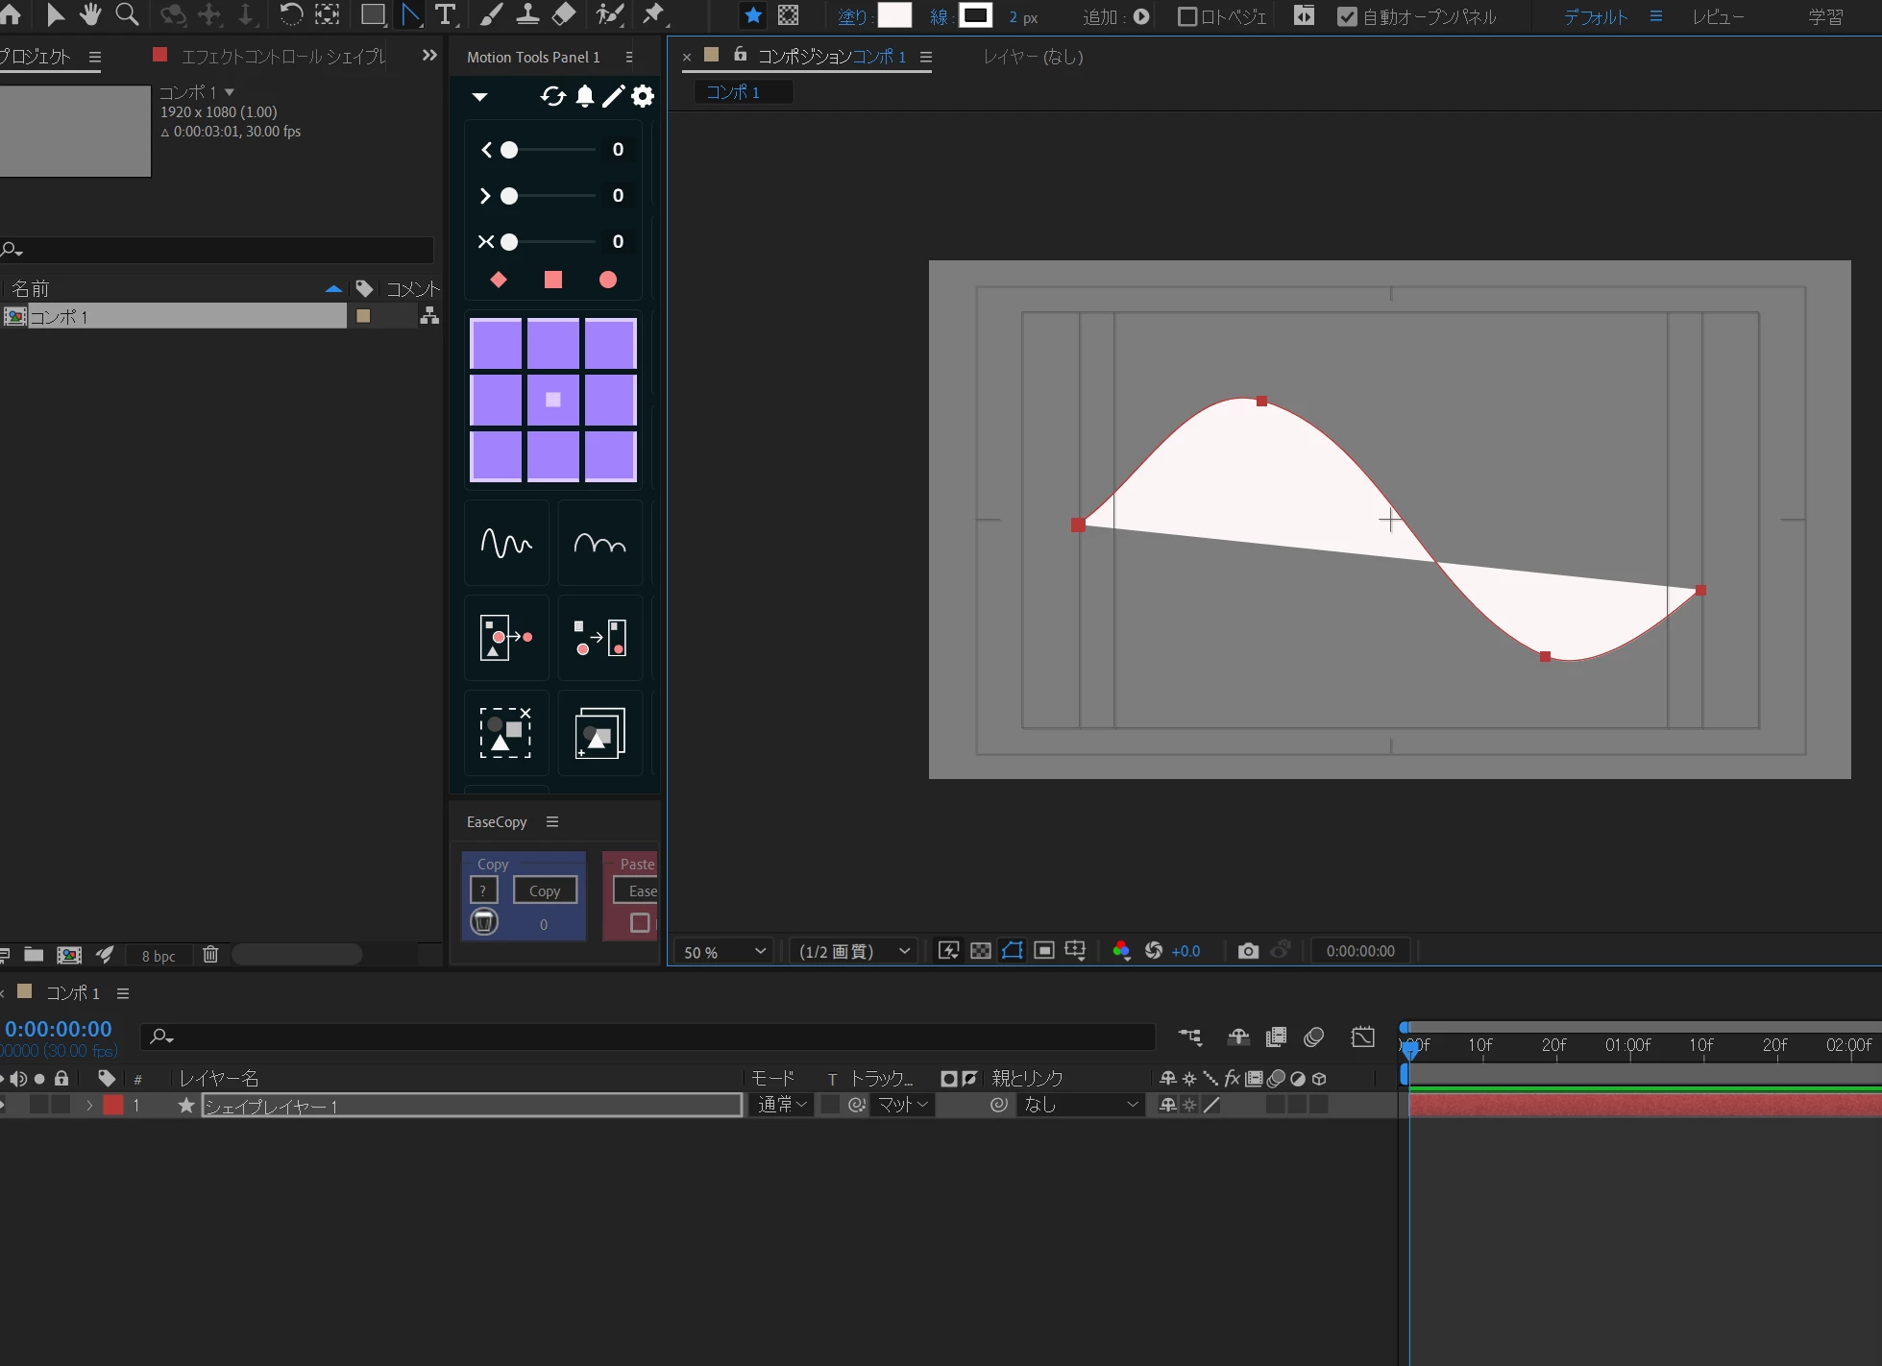Image resolution: width=1882 pixels, height=1366 pixels.
Task: Click the trash icon in Project panel
Action: pos(210,955)
